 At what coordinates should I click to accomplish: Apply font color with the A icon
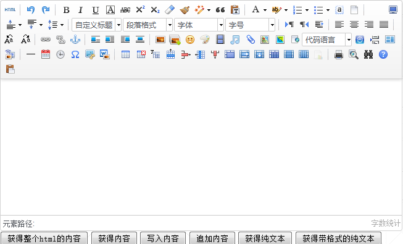[x=256, y=9]
